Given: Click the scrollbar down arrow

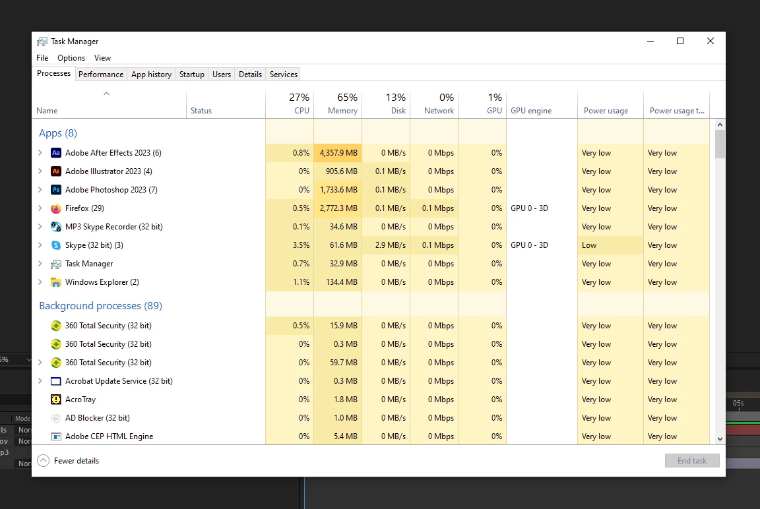Looking at the screenshot, I should click(x=720, y=438).
